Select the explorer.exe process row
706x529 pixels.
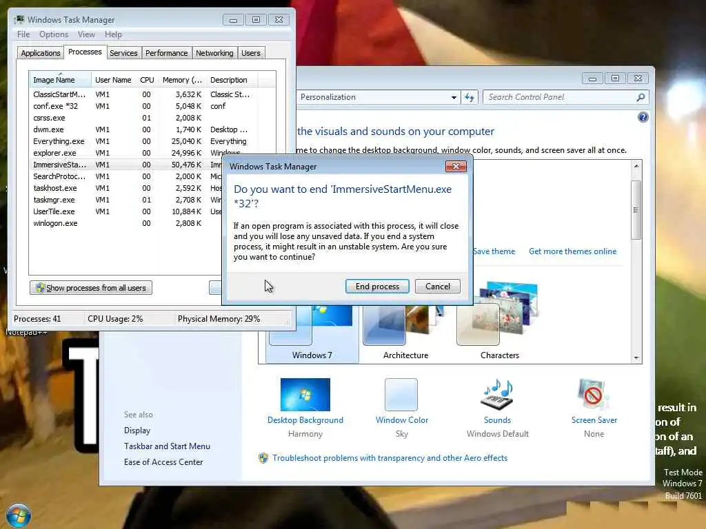tap(126, 153)
